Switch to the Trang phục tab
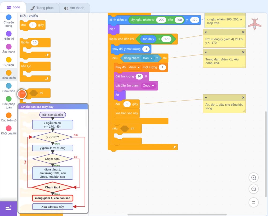The width and height of the screenshot is (268, 216). coord(42,8)
